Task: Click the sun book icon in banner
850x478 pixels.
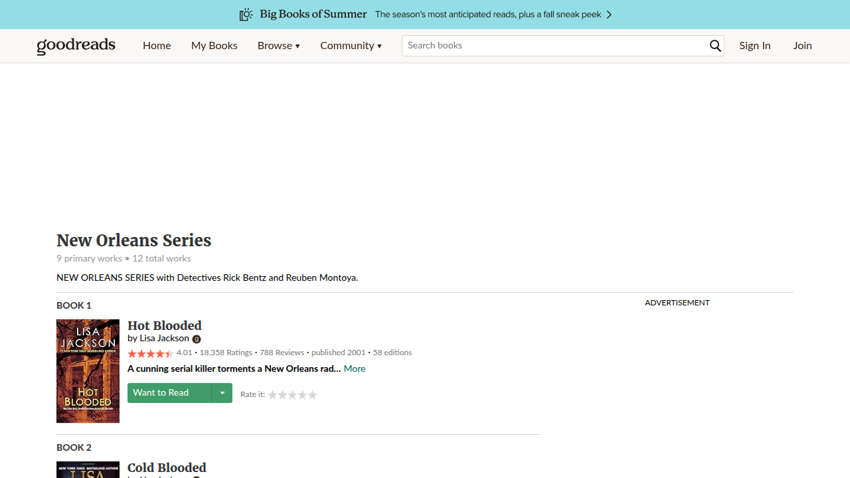Action: coord(246,15)
